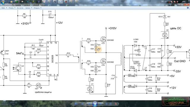Click the Эл. почта toolbar button
The height and width of the screenshot is (107, 190).
(20, 8)
